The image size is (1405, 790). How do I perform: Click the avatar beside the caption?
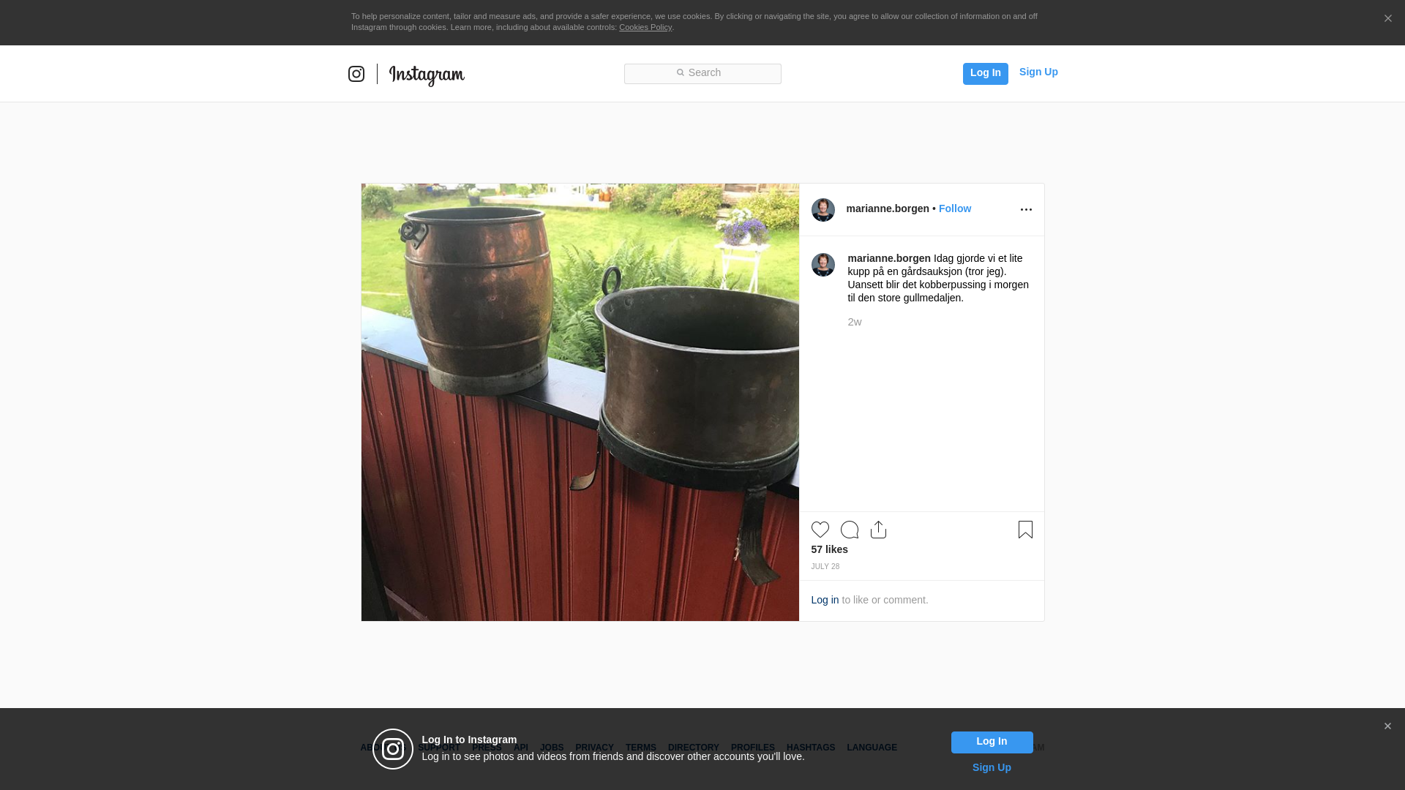pos(823,265)
